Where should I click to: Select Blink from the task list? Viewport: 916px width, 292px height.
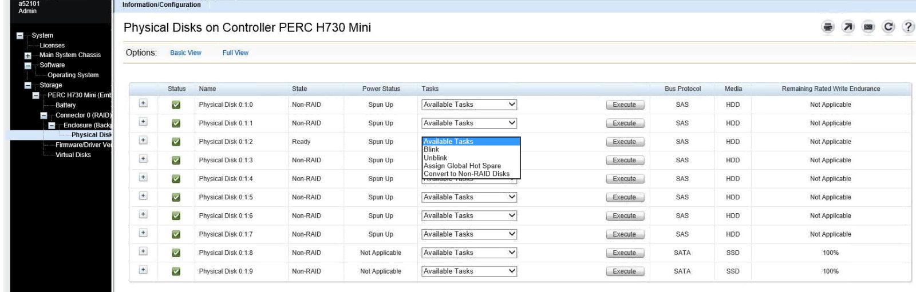(x=431, y=150)
